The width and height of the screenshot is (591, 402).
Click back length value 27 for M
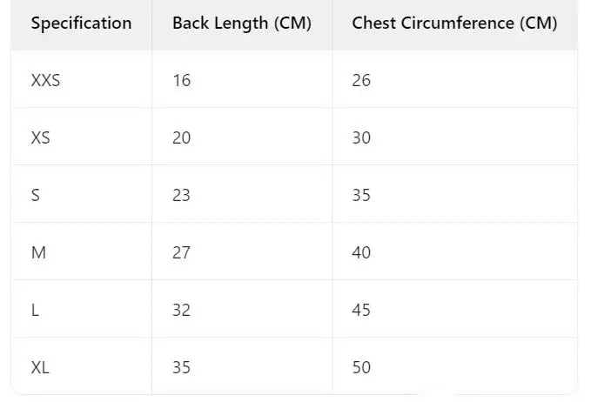[181, 252]
